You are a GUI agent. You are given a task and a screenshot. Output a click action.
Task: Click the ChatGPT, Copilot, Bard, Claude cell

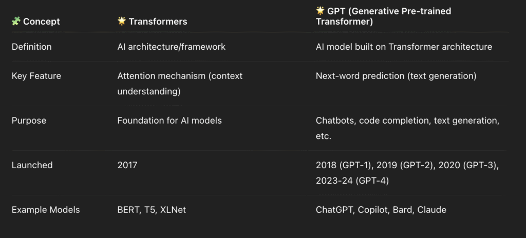coord(381,210)
